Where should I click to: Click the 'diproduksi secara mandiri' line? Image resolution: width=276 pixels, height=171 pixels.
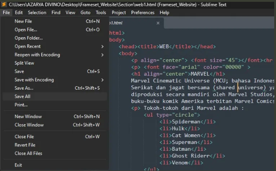click(203, 94)
